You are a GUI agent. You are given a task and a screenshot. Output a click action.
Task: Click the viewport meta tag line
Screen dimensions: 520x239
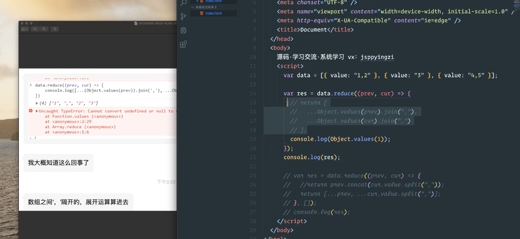[396, 12]
